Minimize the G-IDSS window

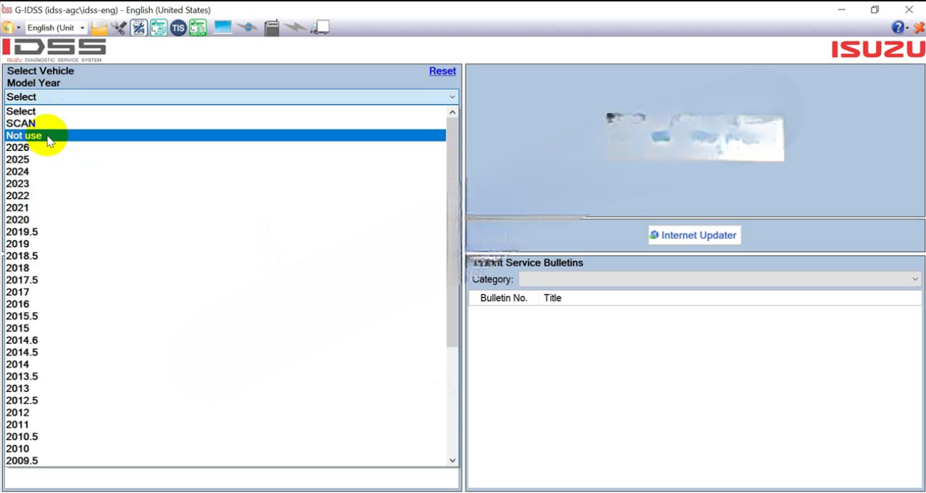(x=843, y=10)
